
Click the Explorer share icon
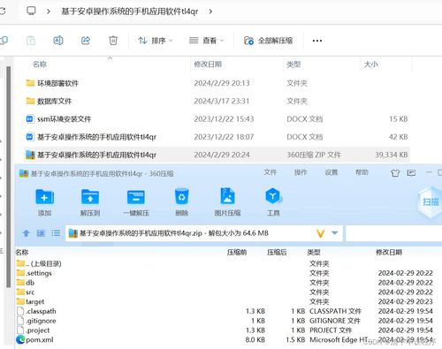pyautogui.click(x=86, y=41)
